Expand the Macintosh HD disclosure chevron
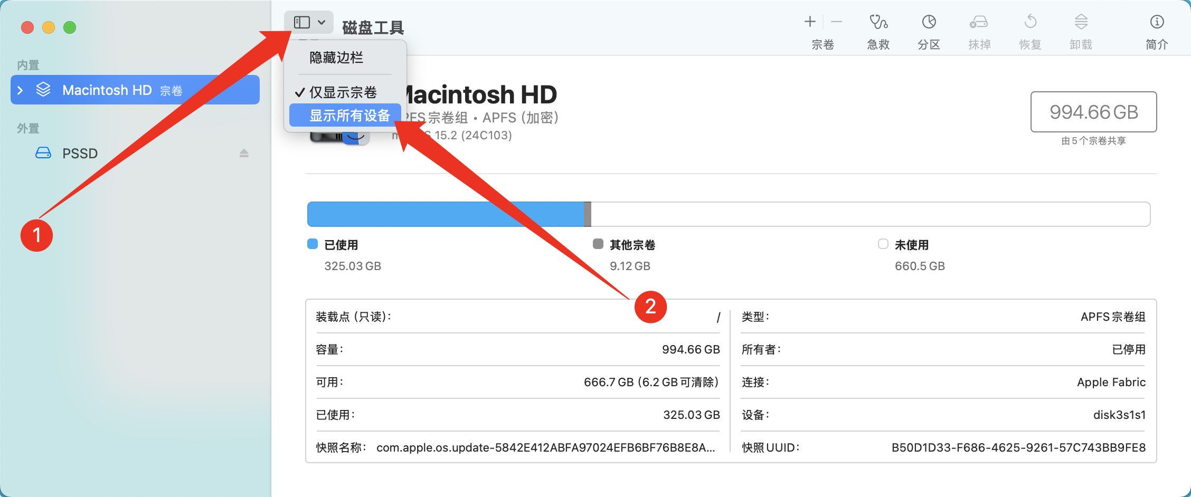This screenshot has width=1191, height=497. pyautogui.click(x=20, y=90)
